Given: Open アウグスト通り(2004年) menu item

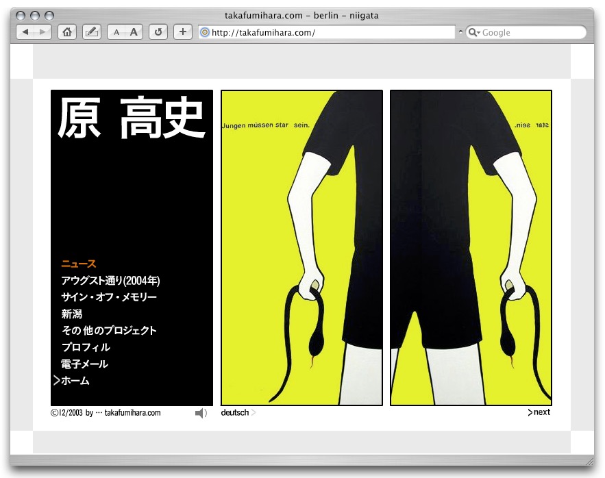Looking at the screenshot, I should pos(110,281).
